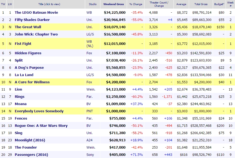The height and width of the screenshot is (158, 235).
Task: Select Fox studio in Hidden Figures row
Action: click(89, 53)
